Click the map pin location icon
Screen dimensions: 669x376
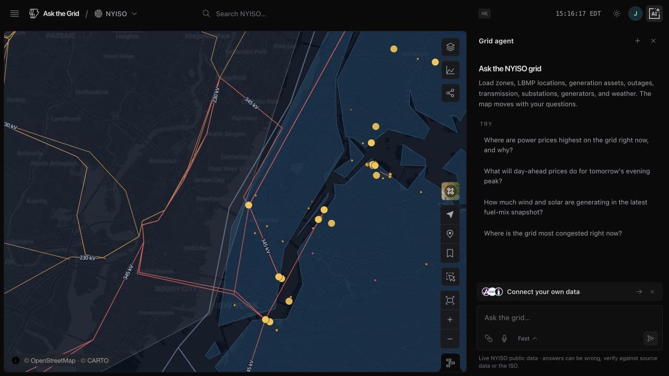pos(450,234)
